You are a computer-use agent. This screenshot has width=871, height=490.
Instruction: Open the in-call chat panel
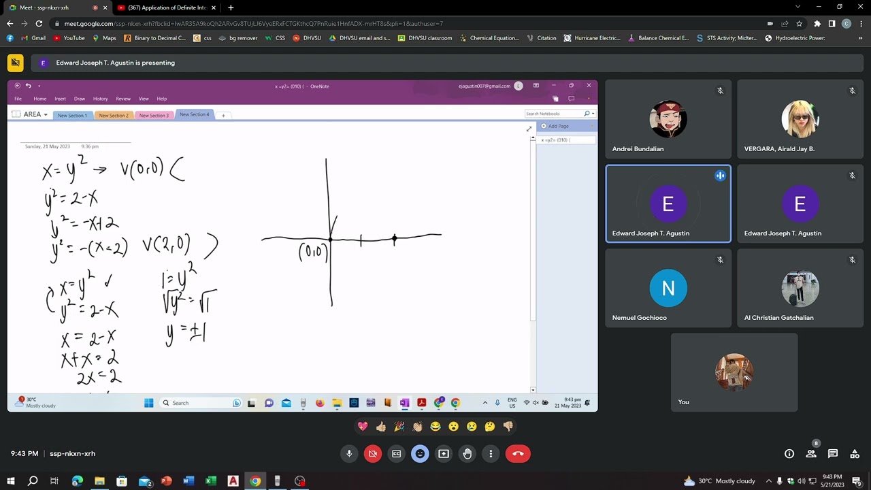coord(833,454)
